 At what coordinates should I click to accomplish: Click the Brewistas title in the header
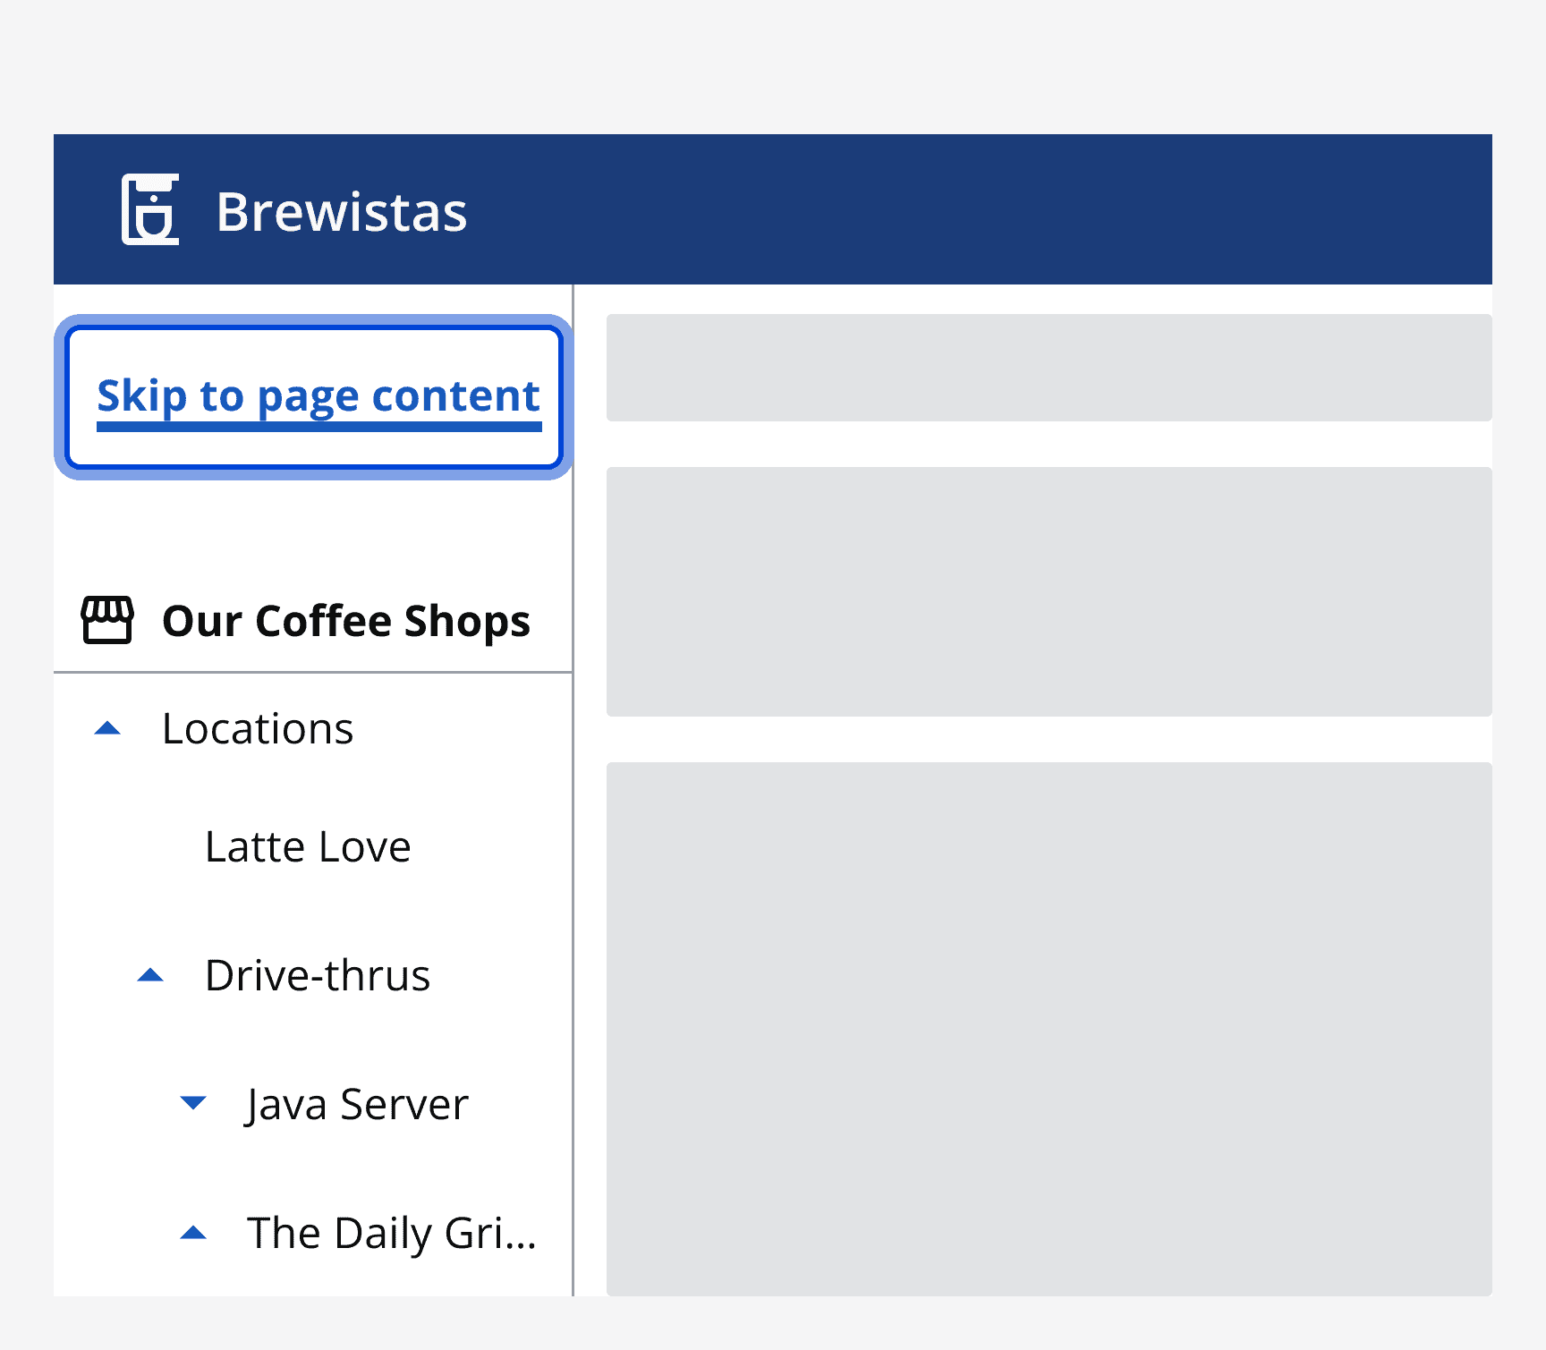(x=342, y=209)
